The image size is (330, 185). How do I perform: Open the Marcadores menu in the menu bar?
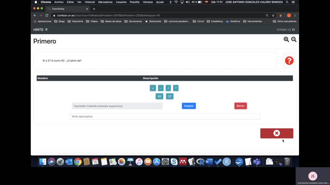pos(105,2)
